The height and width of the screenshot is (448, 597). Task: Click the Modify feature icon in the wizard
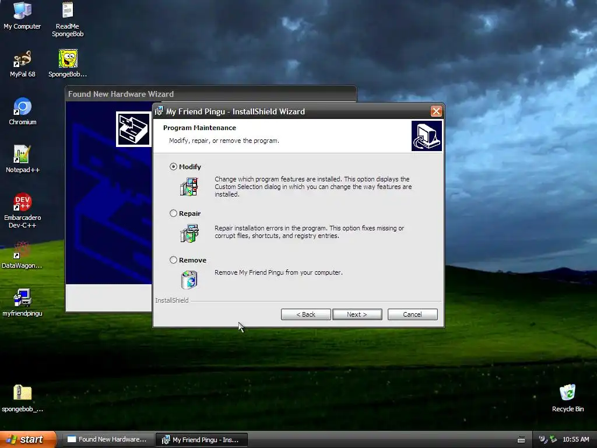coord(189,187)
